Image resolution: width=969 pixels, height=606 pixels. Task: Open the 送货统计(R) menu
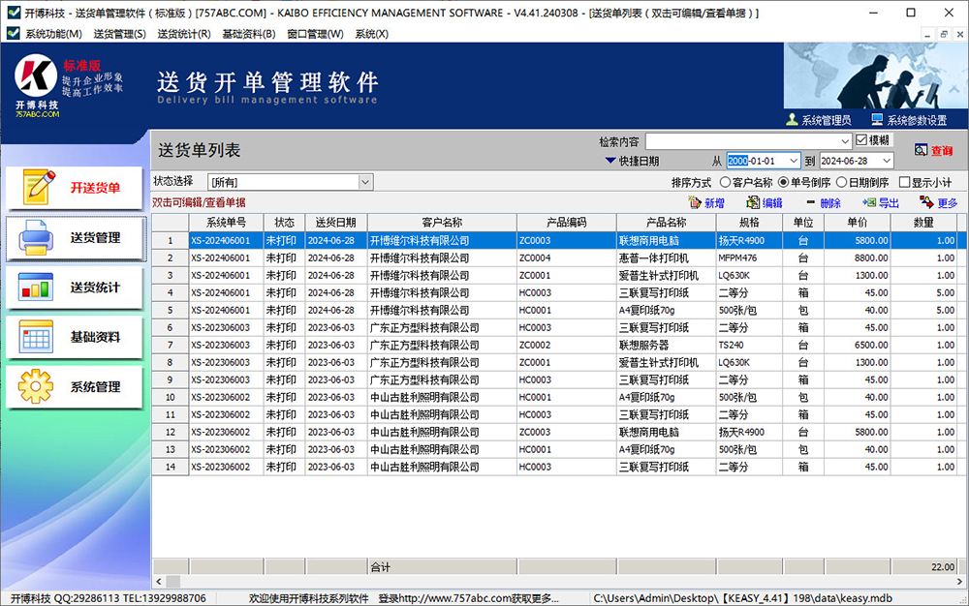pyautogui.click(x=184, y=34)
